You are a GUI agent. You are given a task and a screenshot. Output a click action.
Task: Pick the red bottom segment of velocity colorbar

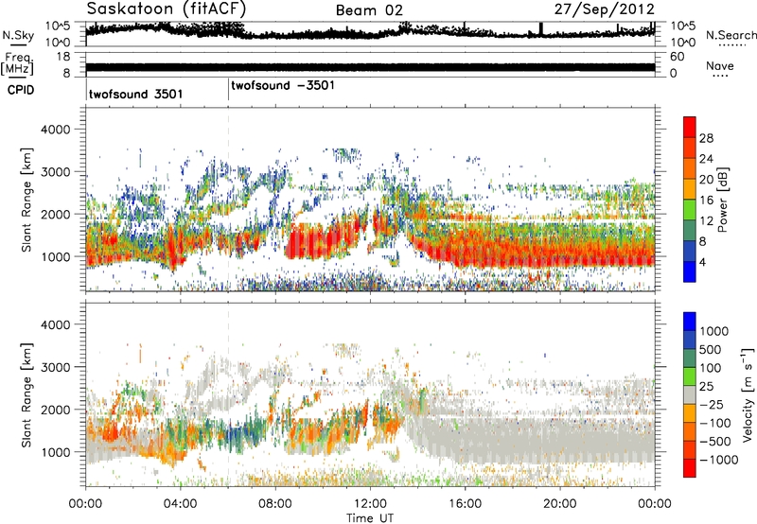(x=690, y=468)
